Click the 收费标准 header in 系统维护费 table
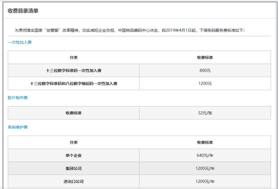 coord(205,142)
